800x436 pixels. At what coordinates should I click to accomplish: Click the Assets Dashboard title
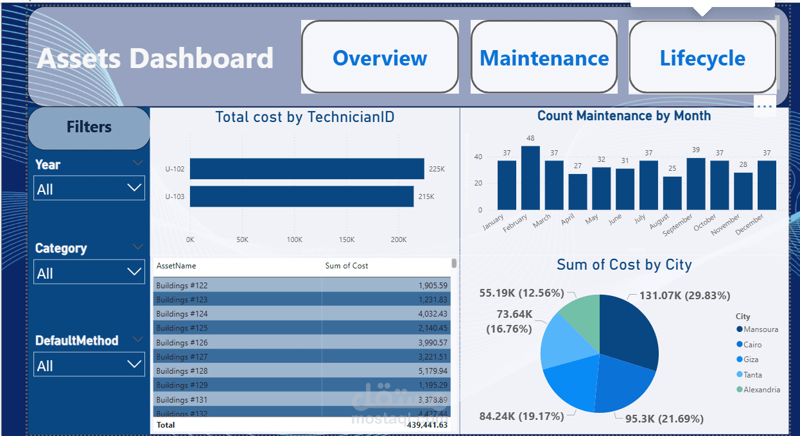(x=155, y=58)
